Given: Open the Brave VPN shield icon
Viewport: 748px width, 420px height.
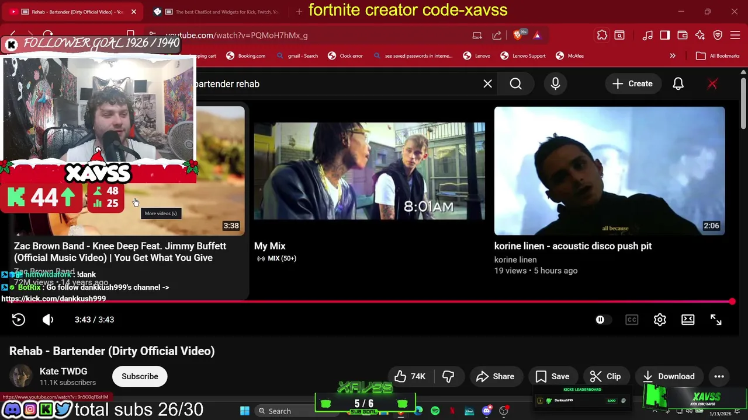Looking at the screenshot, I should point(718,36).
